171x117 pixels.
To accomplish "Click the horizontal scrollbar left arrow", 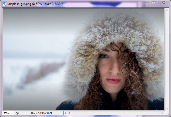I will coord(69,113).
